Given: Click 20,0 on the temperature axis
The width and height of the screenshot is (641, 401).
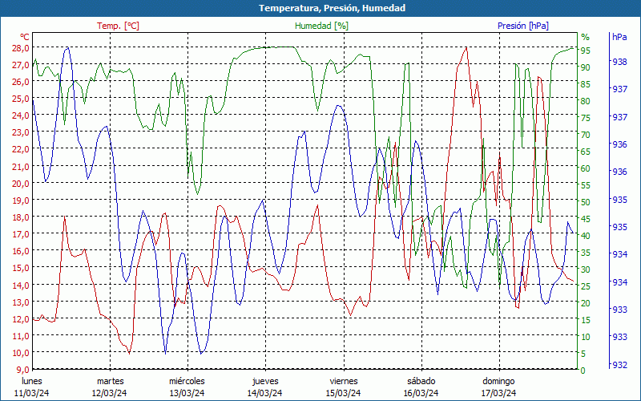Looking at the screenshot, I should click(x=21, y=184).
